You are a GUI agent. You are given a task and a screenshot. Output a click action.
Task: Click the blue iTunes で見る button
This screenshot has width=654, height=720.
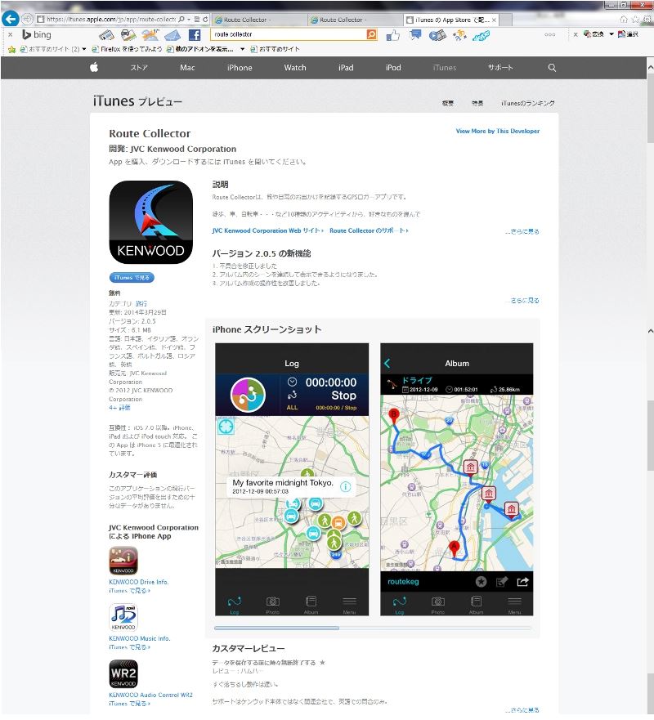pos(132,277)
